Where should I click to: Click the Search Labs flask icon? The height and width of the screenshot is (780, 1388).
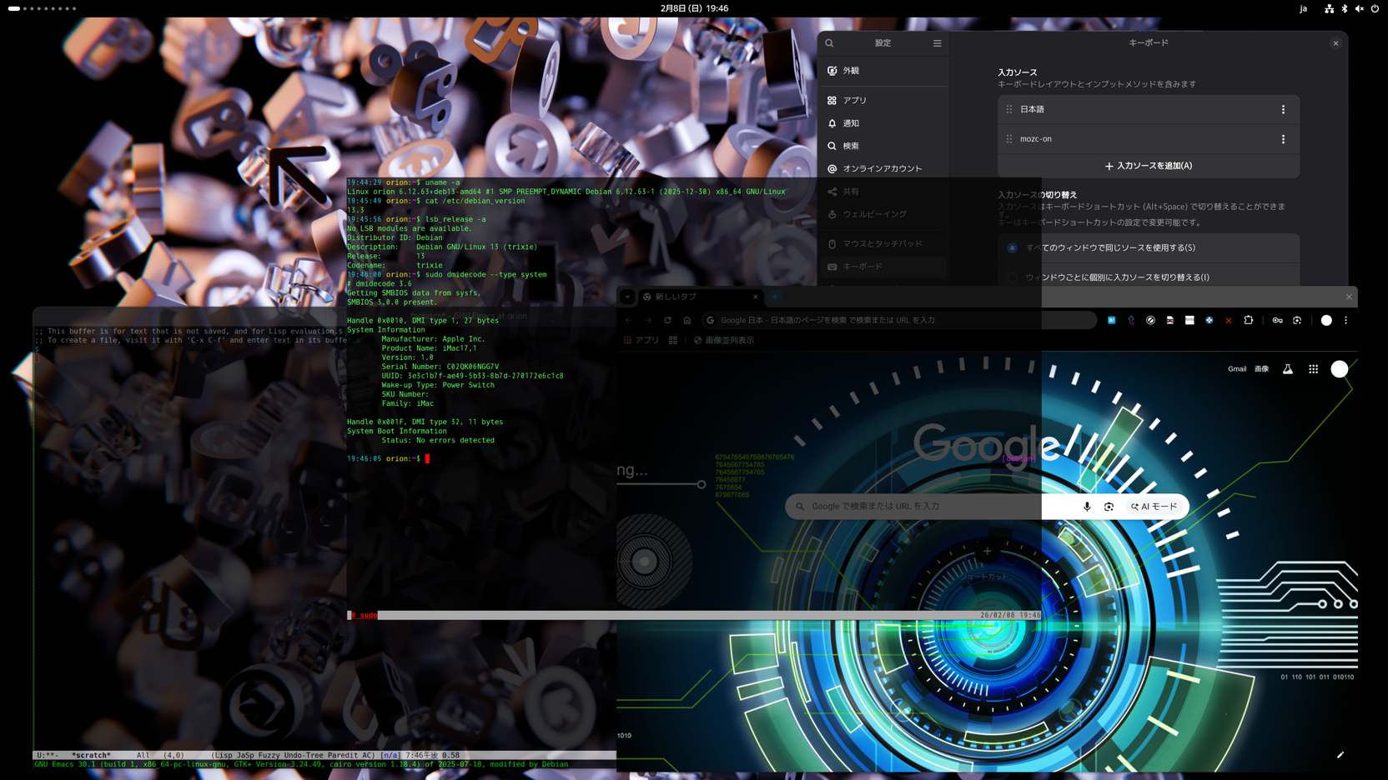tap(1288, 369)
